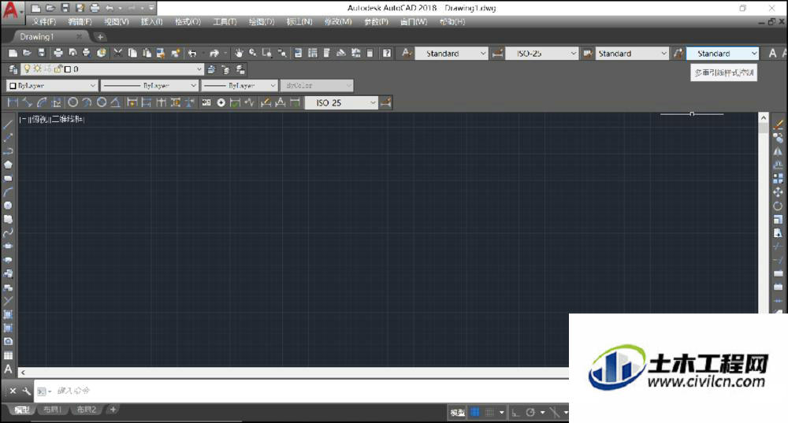Open file icon in quick access toolbar
Screen dimensions: 788x423
click(x=50, y=8)
